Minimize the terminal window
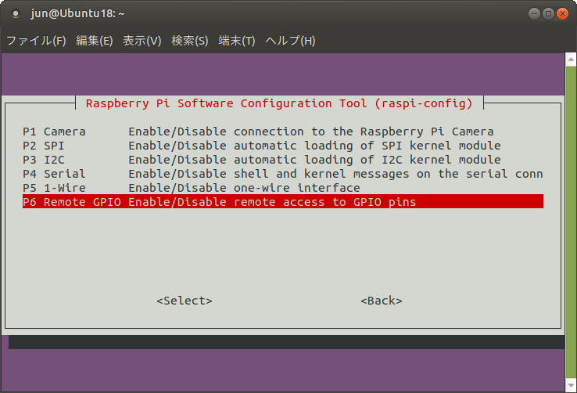Image resolution: width=577 pixels, height=393 pixels. [x=534, y=13]
